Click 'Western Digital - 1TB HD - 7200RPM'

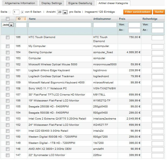[52, 143]
